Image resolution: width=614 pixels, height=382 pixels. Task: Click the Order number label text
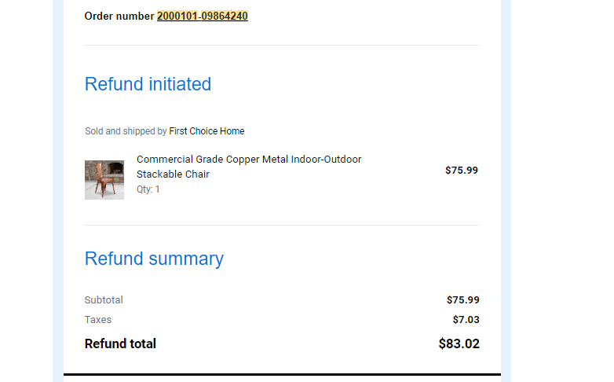(x=119, y=16)
